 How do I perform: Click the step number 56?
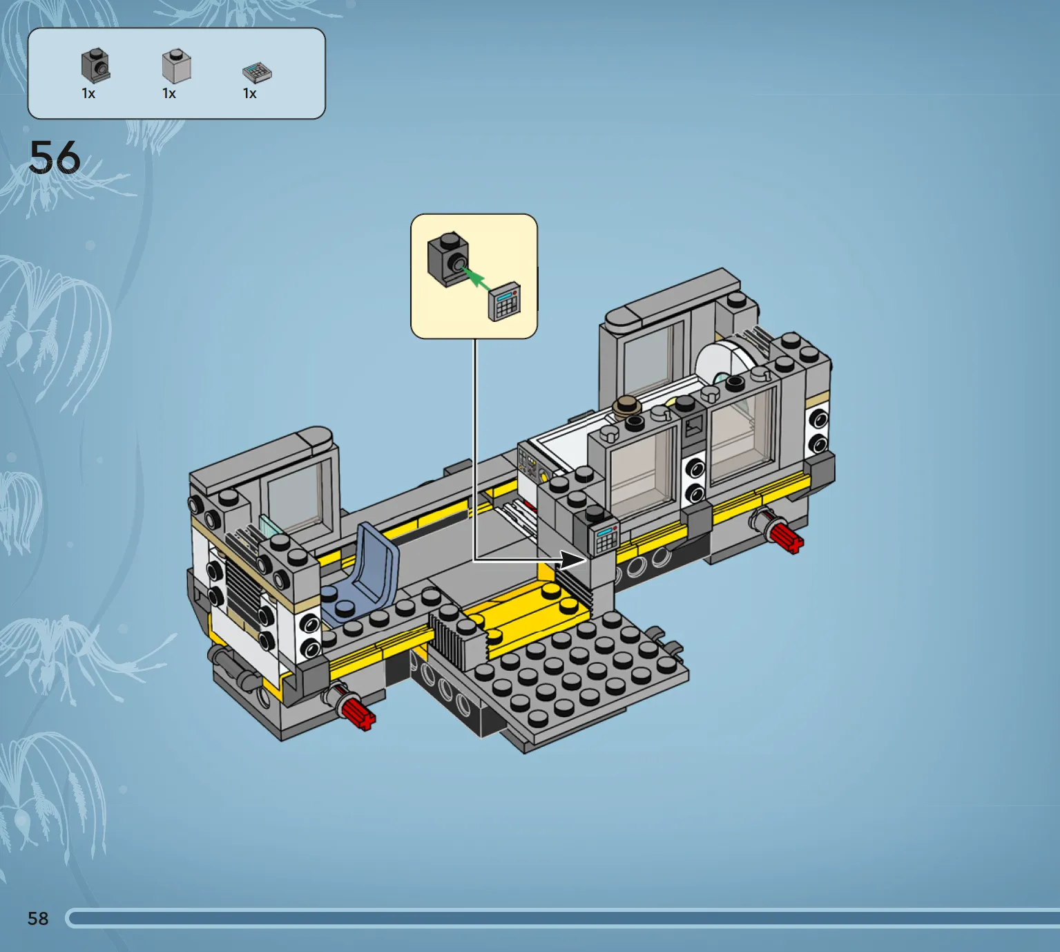[x=55, y=157]
